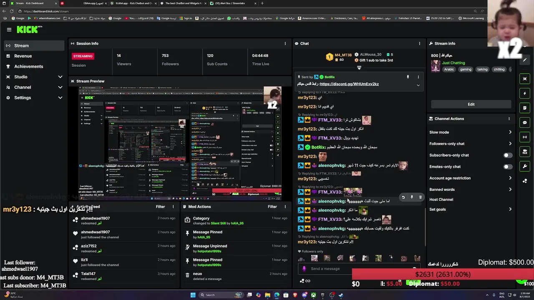Screen dimensions: 534x300
Task: Open Banned words settings
Action: point(471,190)
